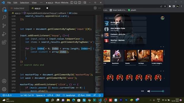Toggle the primary side bar layout icon
The width and height of the screenshot is (184, 103).
(72, 3)
